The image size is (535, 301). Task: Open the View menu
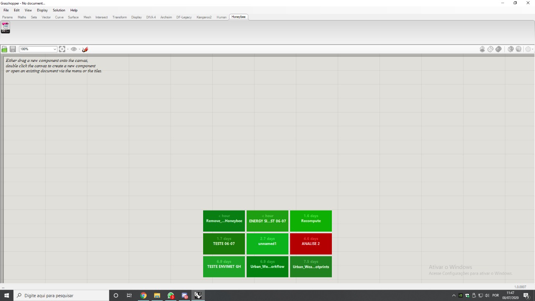pos(28,10)
